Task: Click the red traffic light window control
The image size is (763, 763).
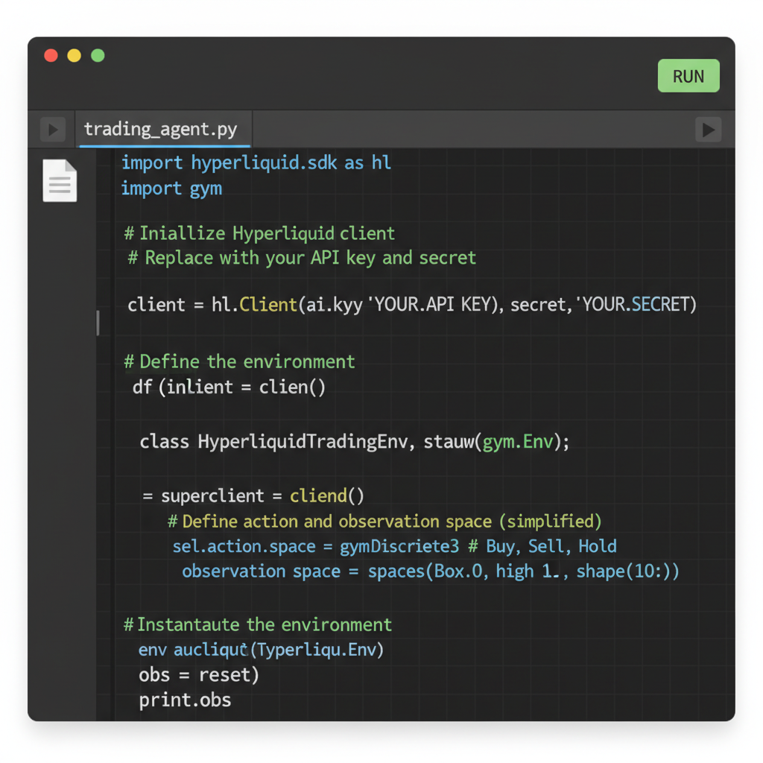Action: (x=50, y=55)
